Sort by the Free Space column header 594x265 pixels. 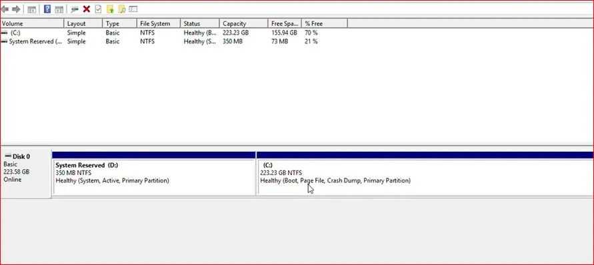click(285, 23)
